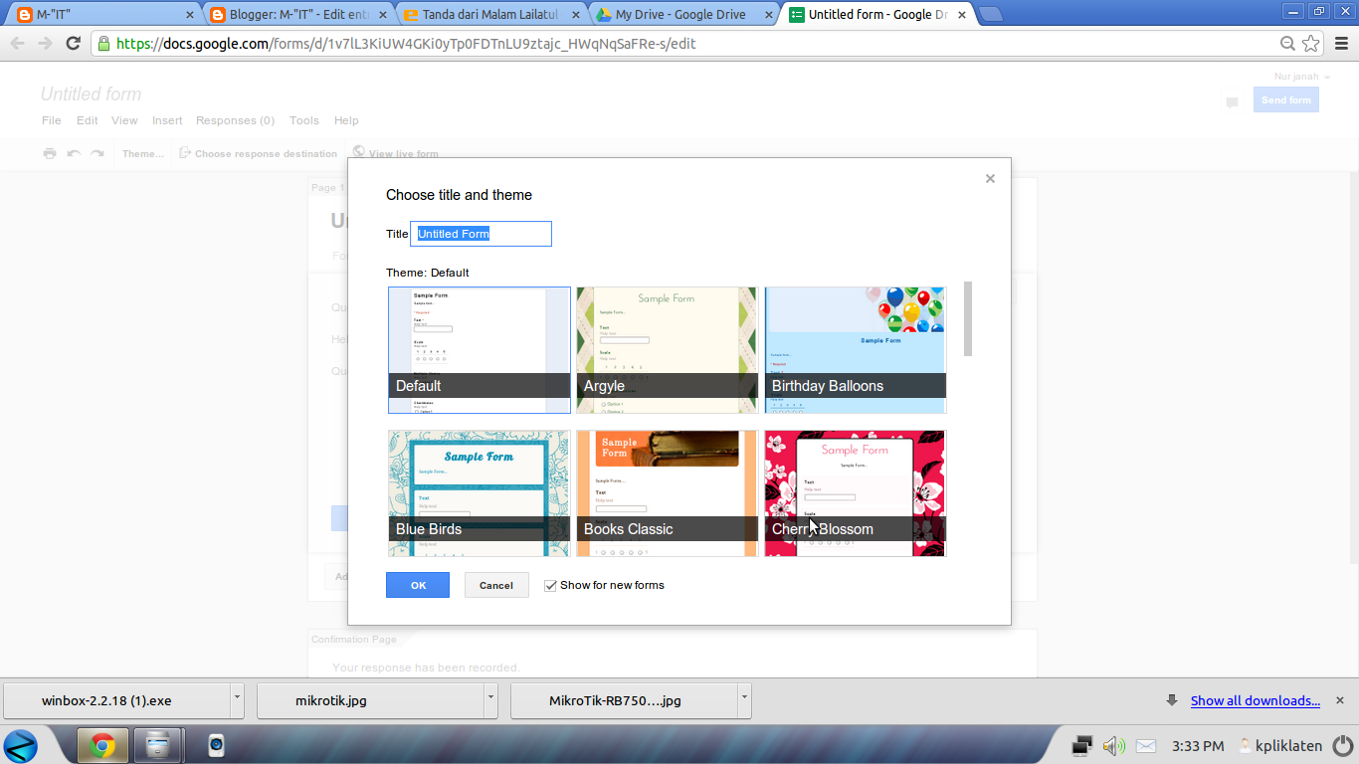Open a new browser tab
Image resolution: width=1359 pixels, height=764 pixels.
pos(990,14)
